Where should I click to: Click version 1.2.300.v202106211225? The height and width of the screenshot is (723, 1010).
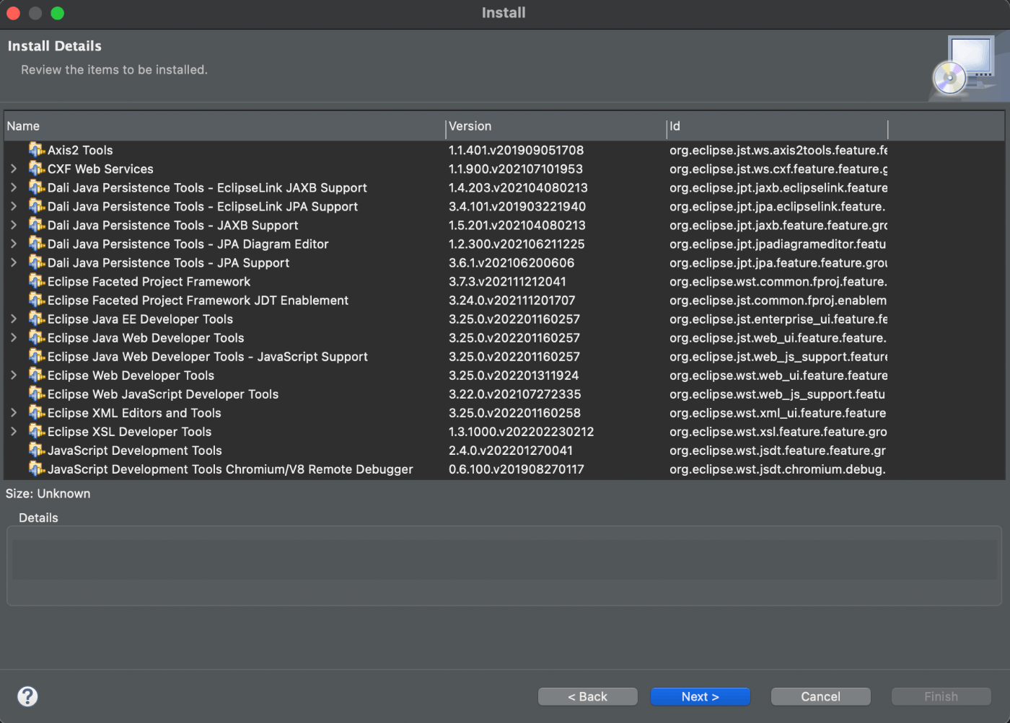[x=517, y=244]
